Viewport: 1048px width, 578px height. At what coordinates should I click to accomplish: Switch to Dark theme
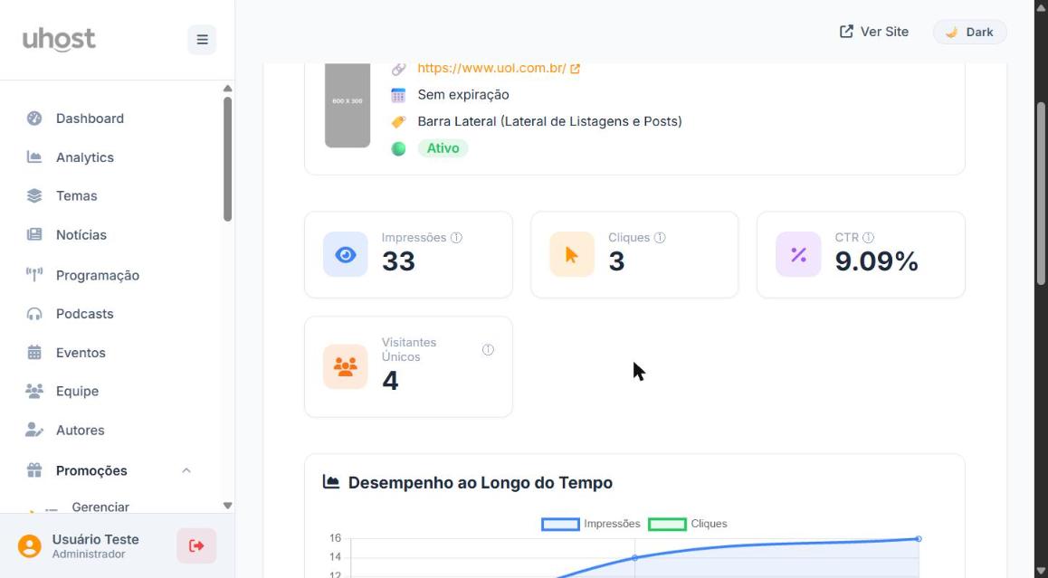click(970, 32)
